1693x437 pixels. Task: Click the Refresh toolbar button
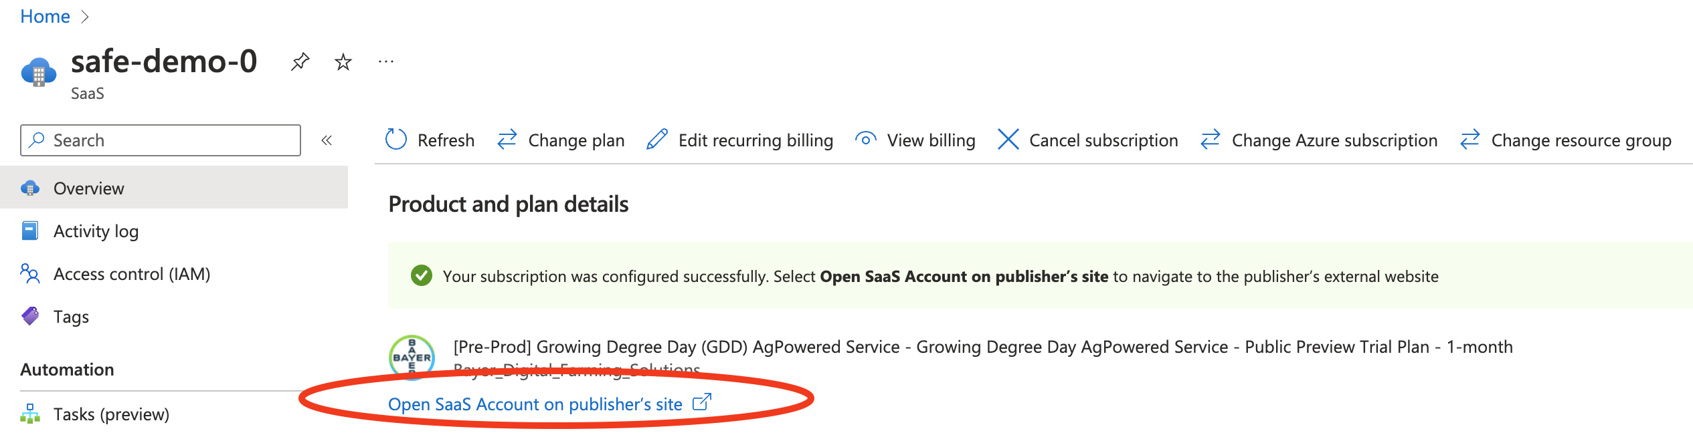pyautogui.click(x=430, y=140)
